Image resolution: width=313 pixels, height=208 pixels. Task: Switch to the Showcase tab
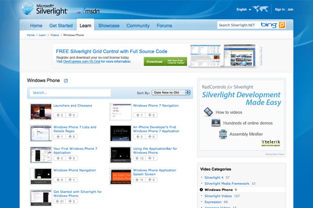109,25
